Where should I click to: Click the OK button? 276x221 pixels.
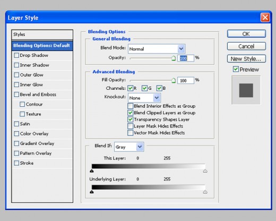click(x=246, y=34)
